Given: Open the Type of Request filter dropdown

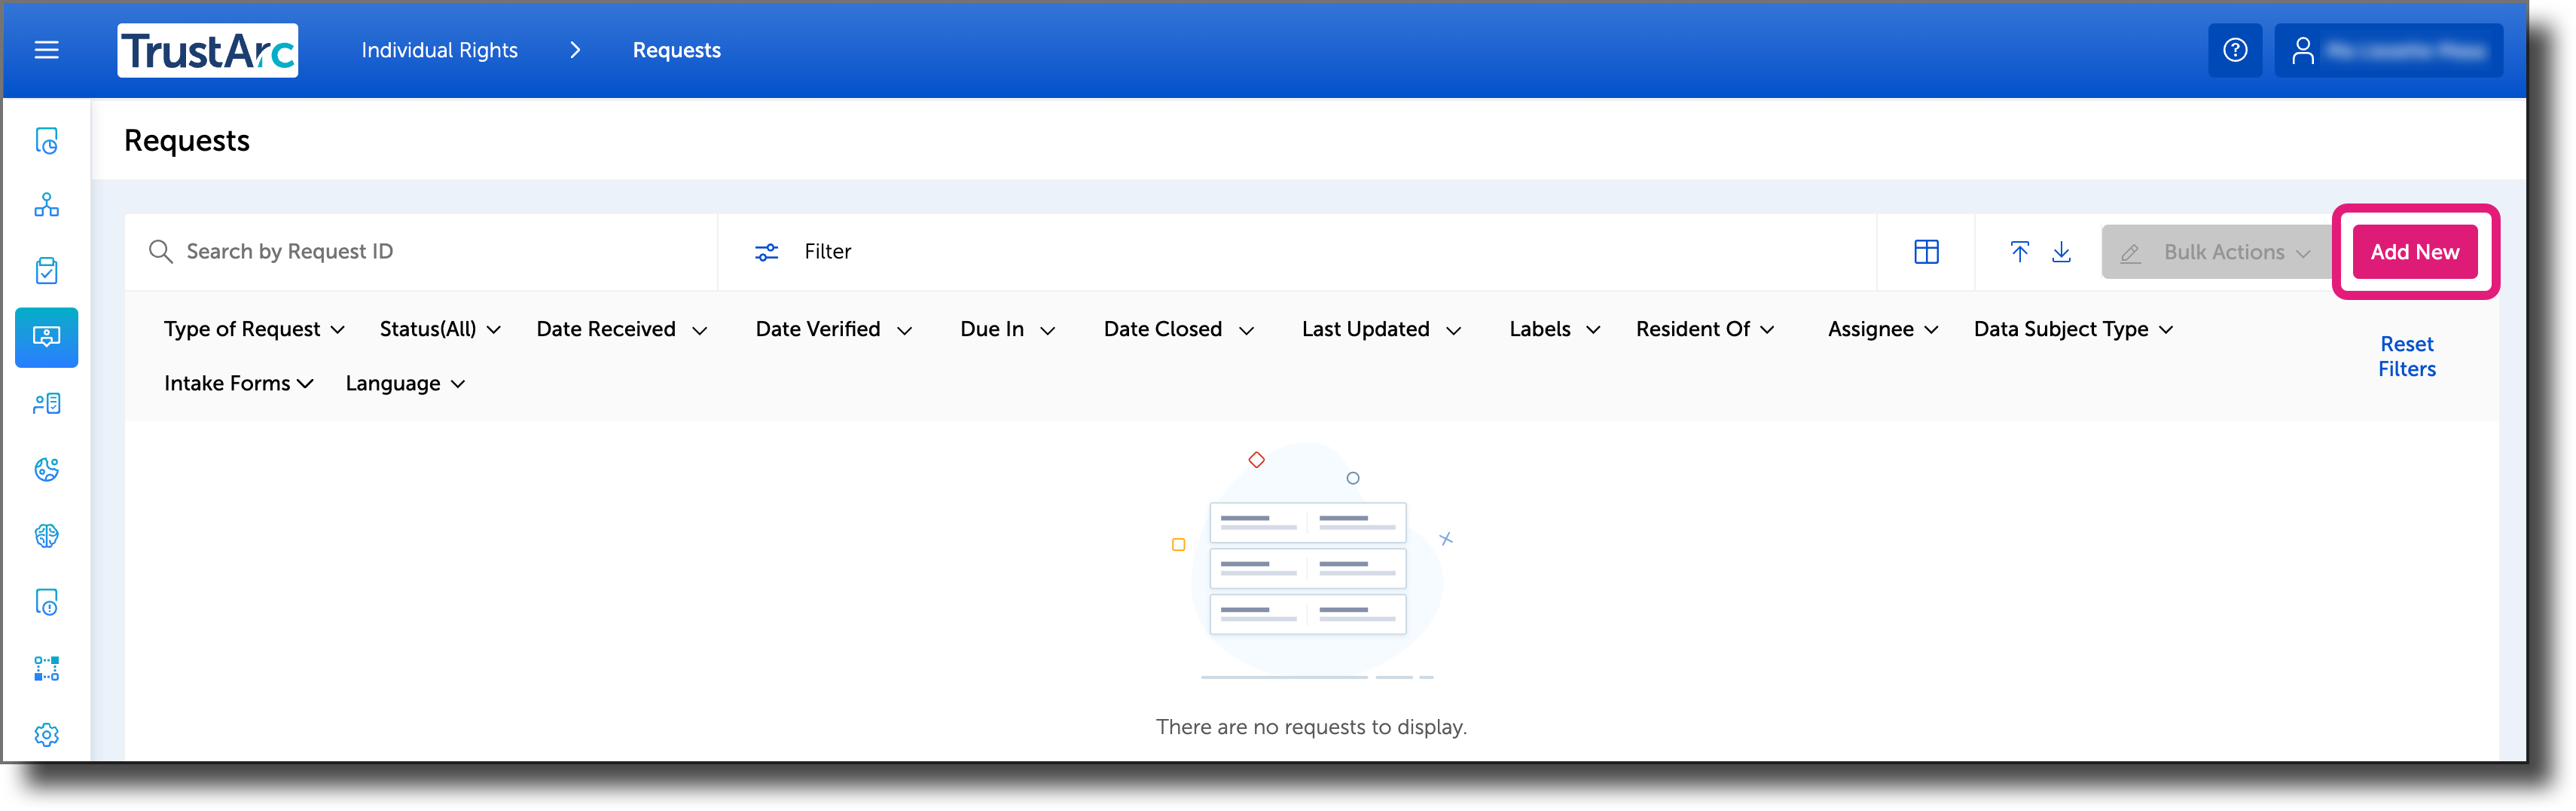Looking at the screenshot, I should click(x=253, y=329).
